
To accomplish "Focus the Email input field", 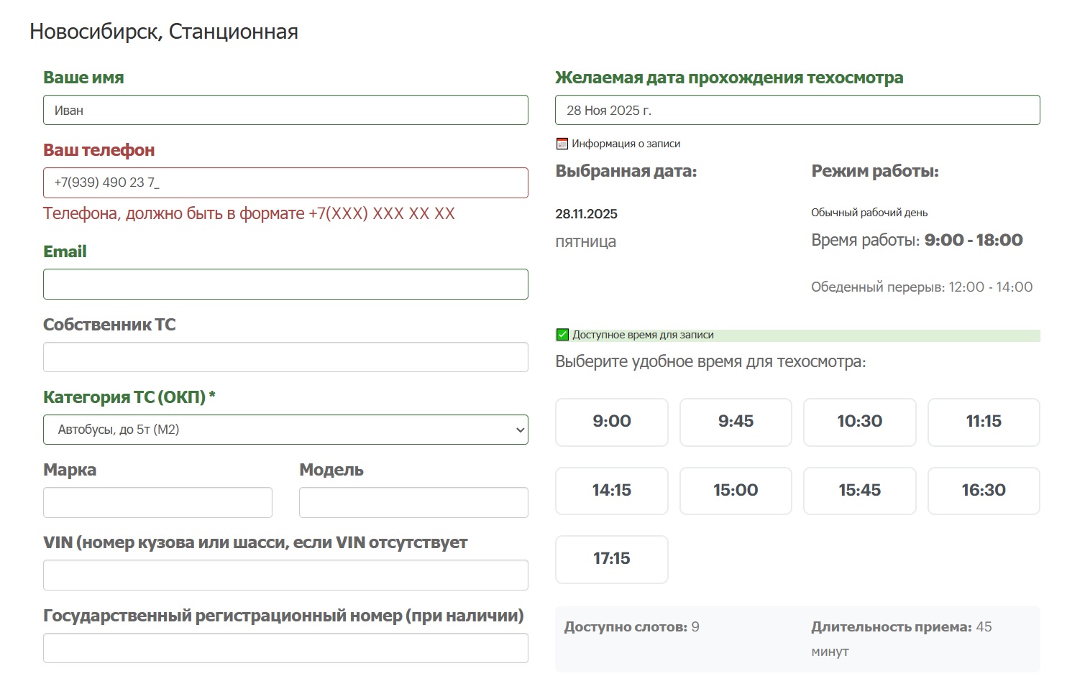I will [x=285, y=284].
